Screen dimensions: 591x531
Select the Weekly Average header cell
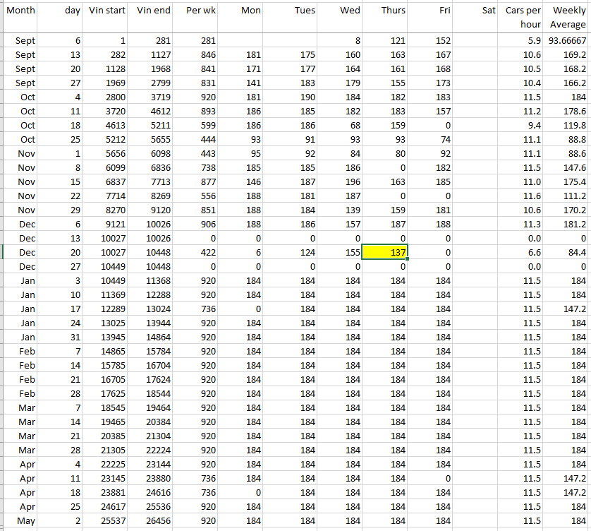pos(568,17)
